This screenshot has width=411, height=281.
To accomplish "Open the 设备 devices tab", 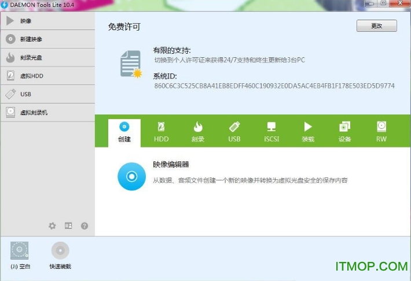I will 344,131.
